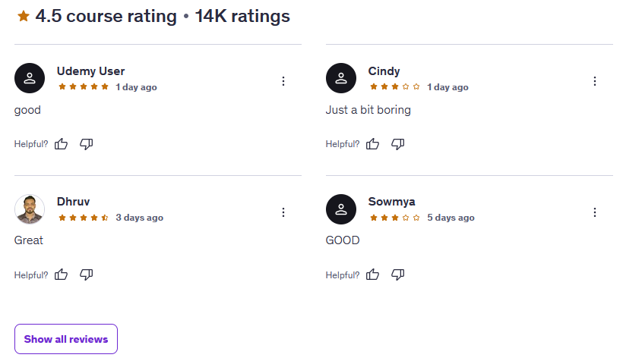Show all reviews
623x364 pixels.
pos(66,339)
